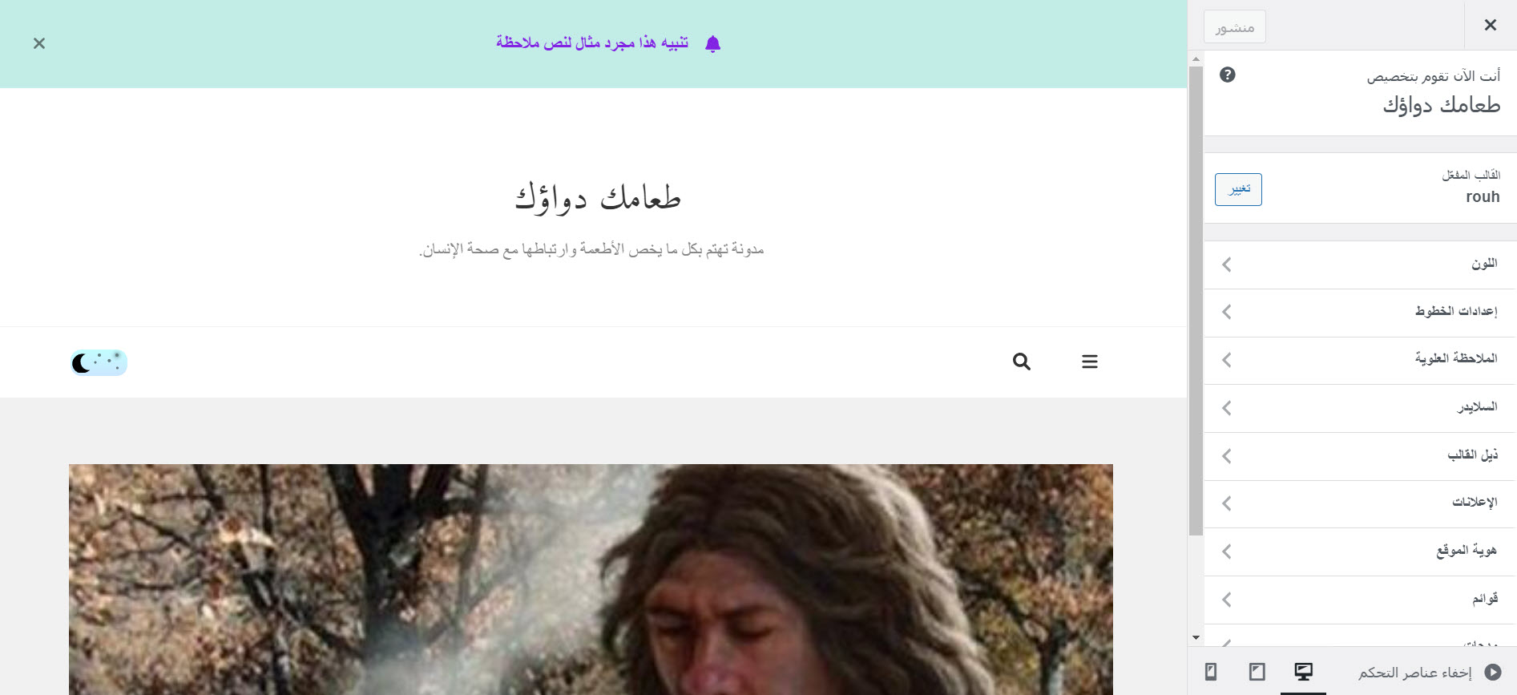
Task: Click the تغيير theme button
Action: click(1238, 189)
